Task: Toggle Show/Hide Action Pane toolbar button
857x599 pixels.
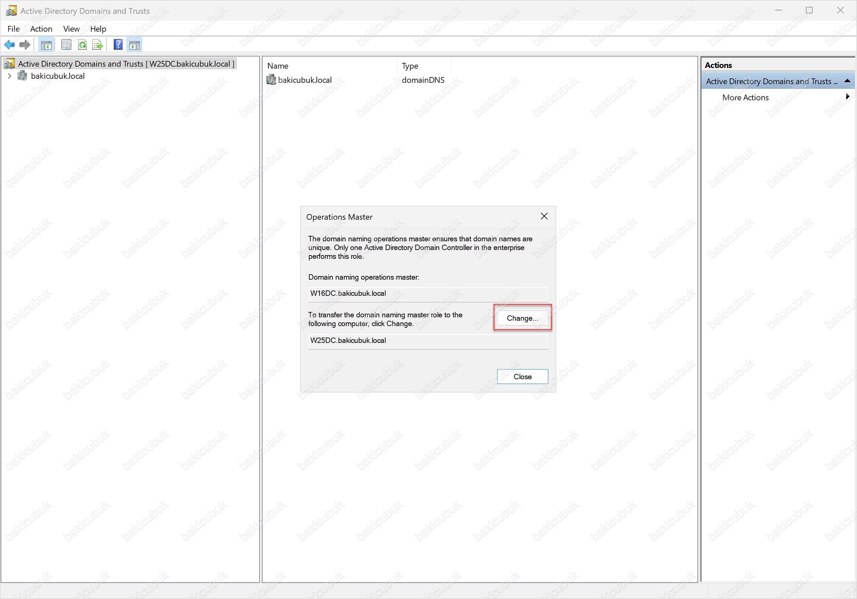Action: click(134, 45)
